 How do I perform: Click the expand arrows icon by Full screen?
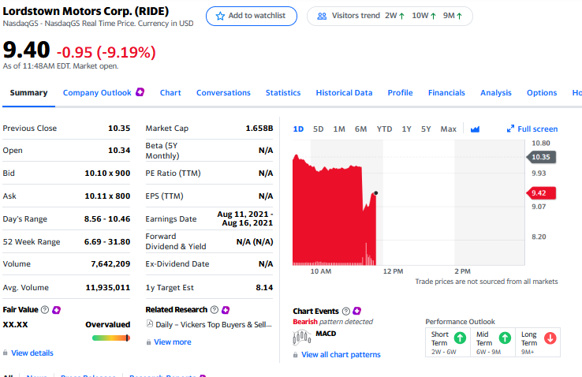point(510,129)
